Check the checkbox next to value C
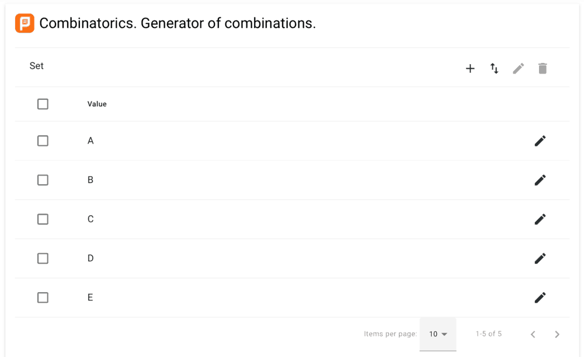 pyautogui.click(x=43, y=219)
